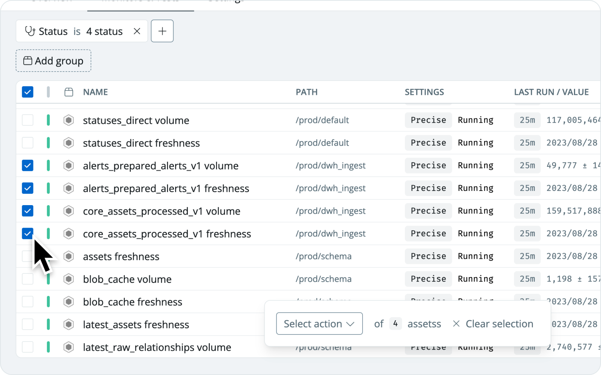This screenshot has width=601, height=375.
Task: Click the hexagon icon beside latest_raw_relationships volume
Action: tap(69, 347)
